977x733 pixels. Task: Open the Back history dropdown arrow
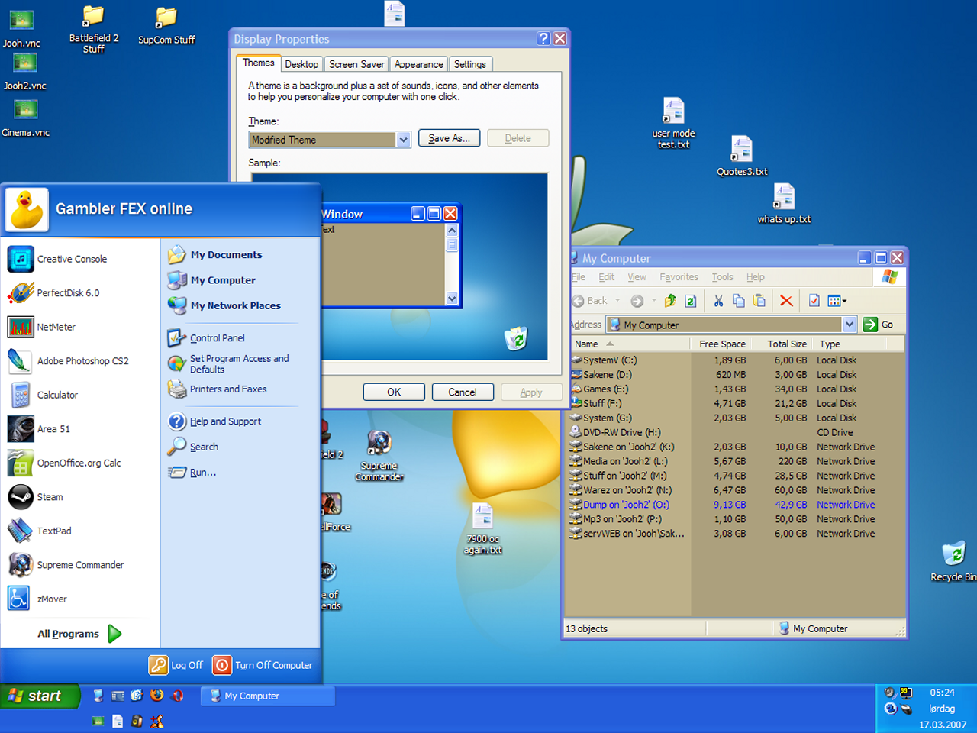[x=617, y=301]
